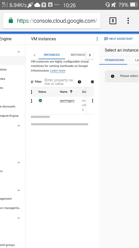Click the Filter icon label
Image resolution: width=139 pixels, height=248 pixels.
tap(36, 82)
